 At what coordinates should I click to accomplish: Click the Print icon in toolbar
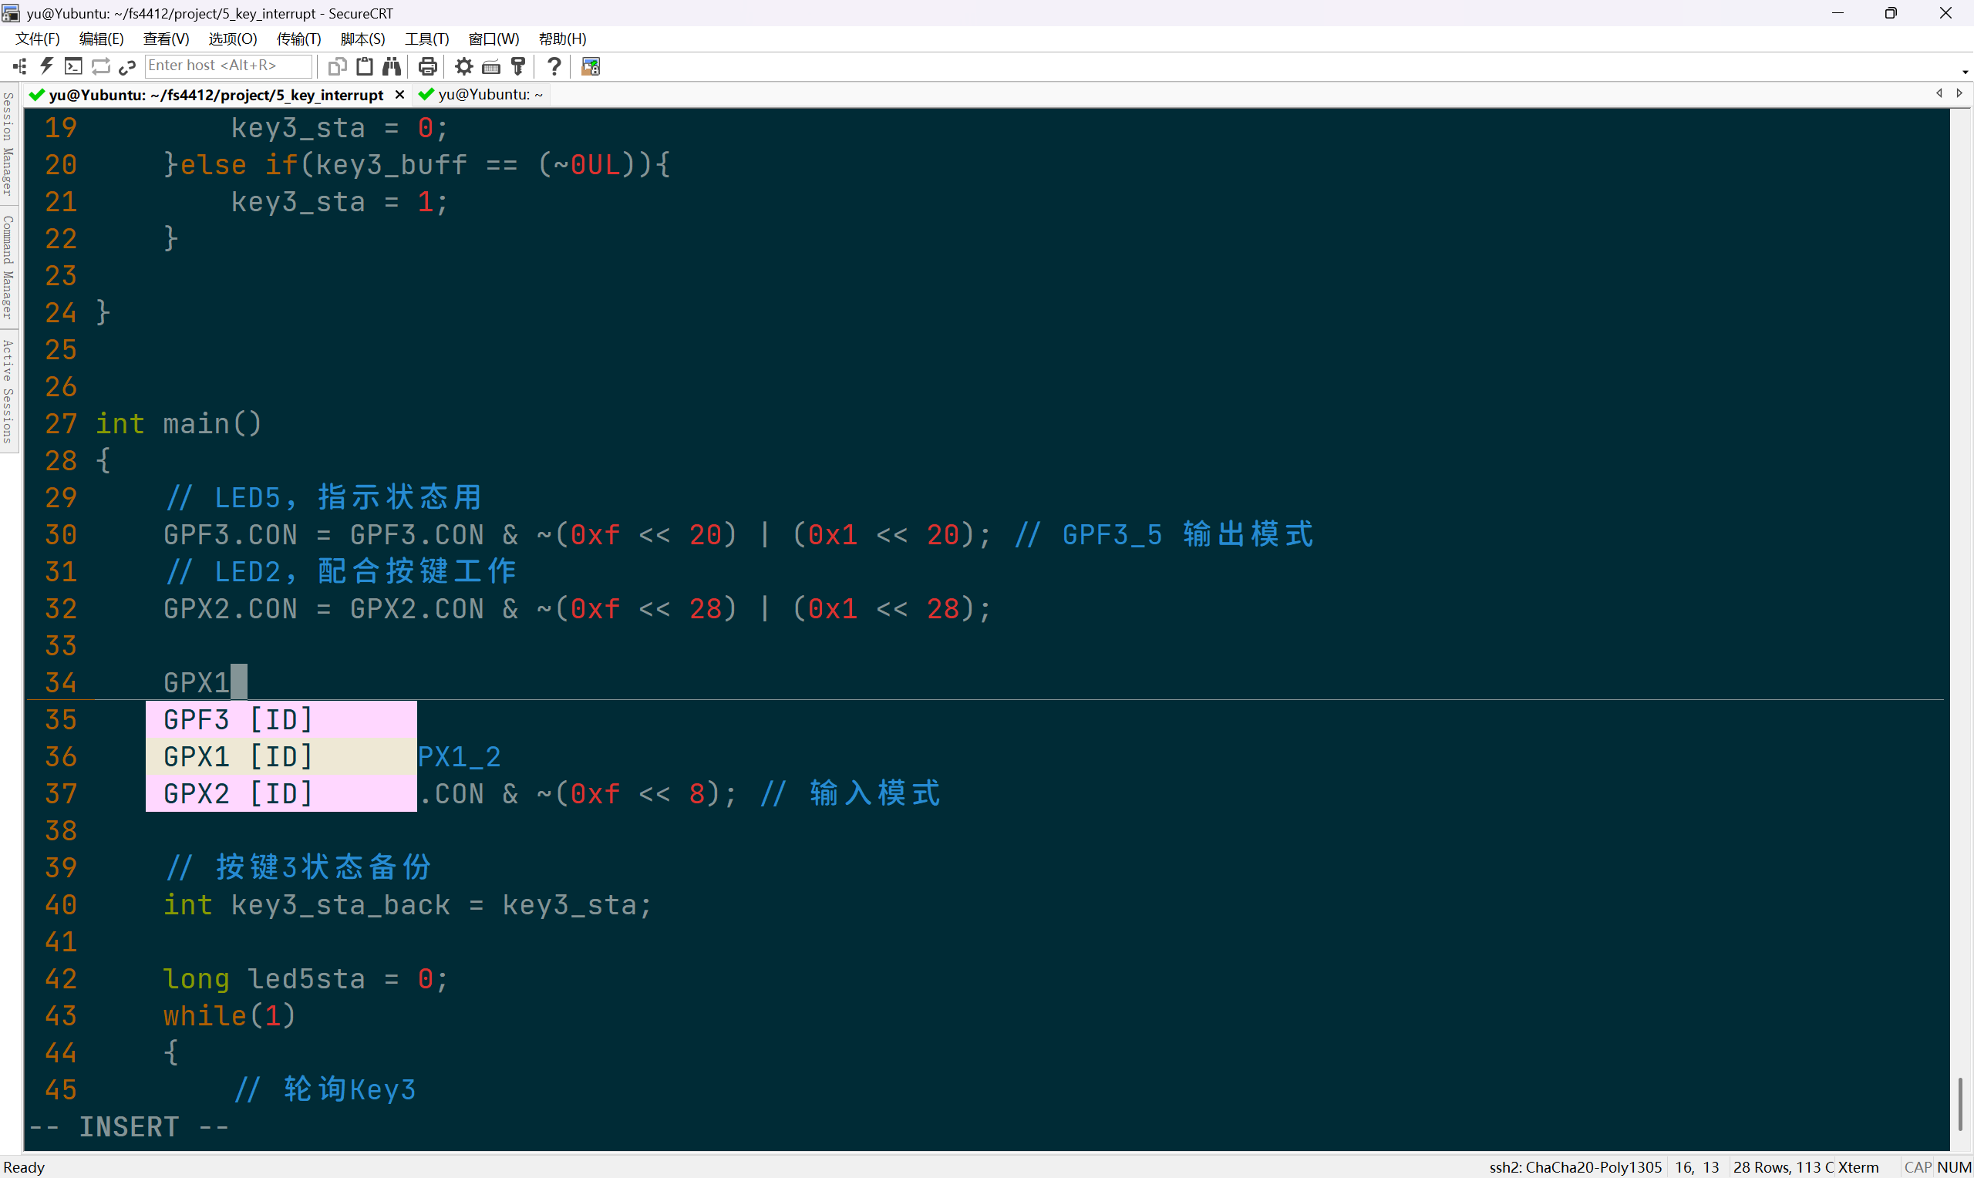tap(427, 66)
